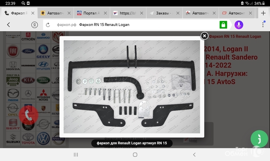Image resolution: width=270 pixels, height=161 pixels.
Task: Open the Fiat brand logo
Action: 13,51
